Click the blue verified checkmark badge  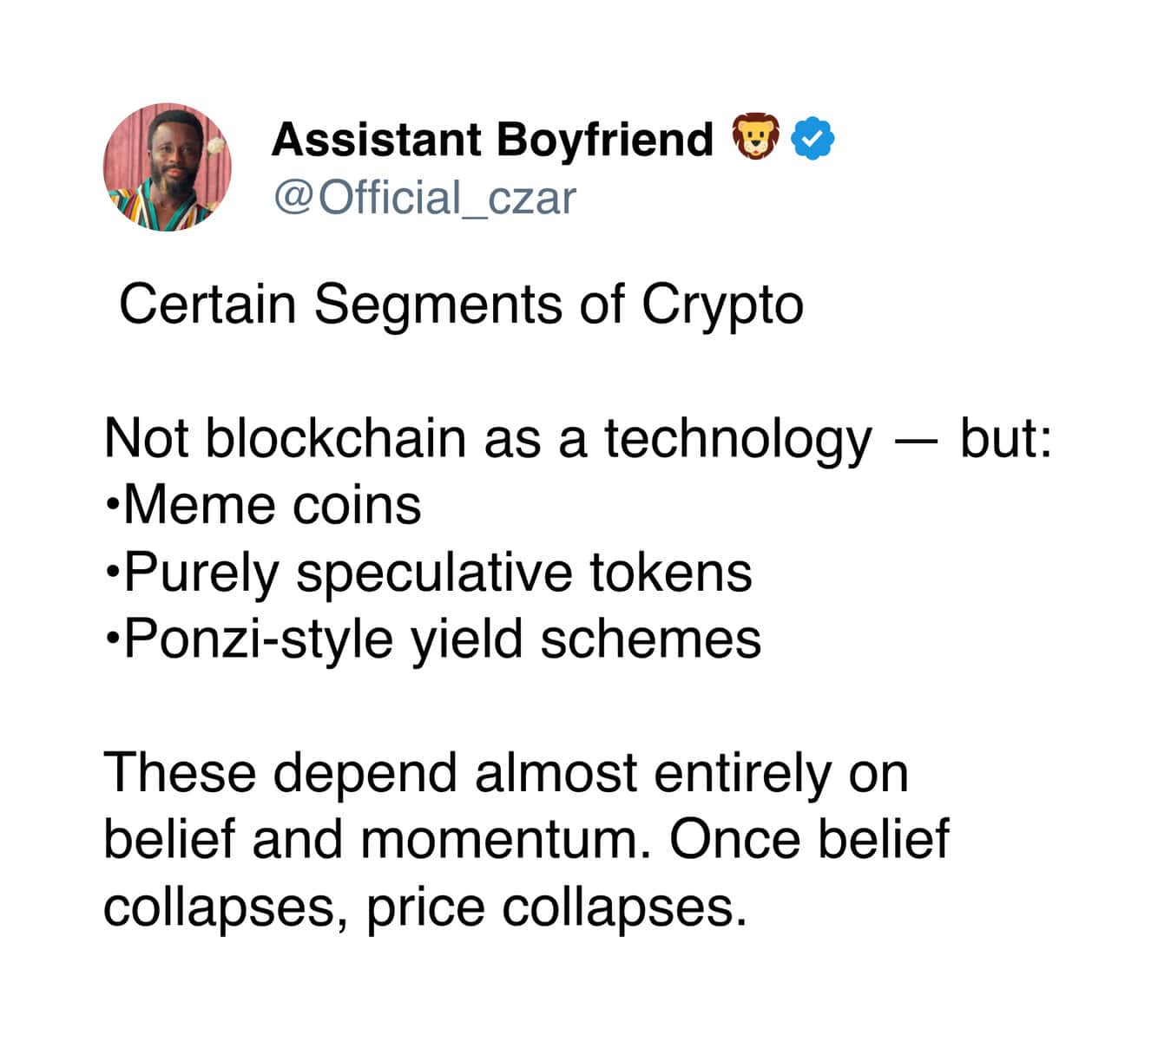(813, 139)
